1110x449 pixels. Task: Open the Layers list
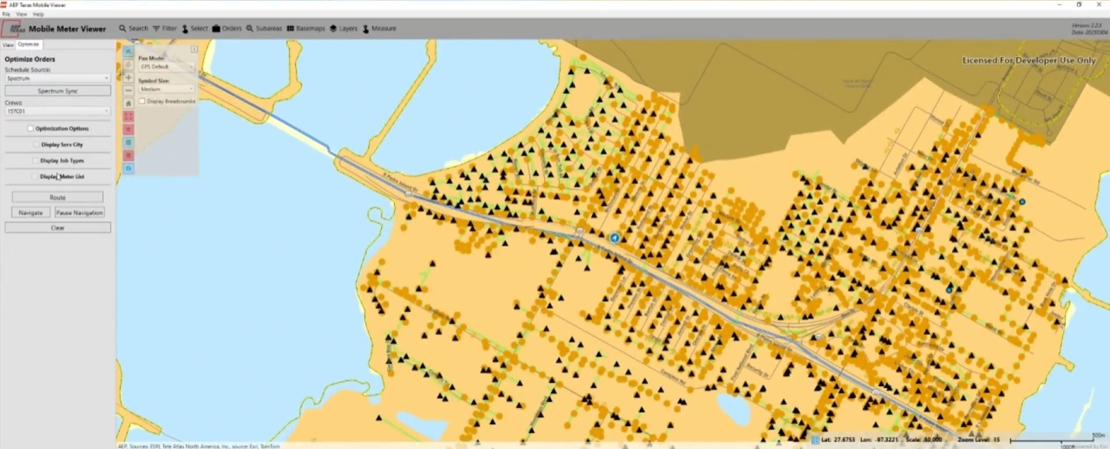[x=343, y=29]
